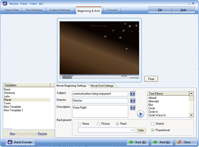Select the None background radio button
Screen dimensions: 199x147
(80, 124)
